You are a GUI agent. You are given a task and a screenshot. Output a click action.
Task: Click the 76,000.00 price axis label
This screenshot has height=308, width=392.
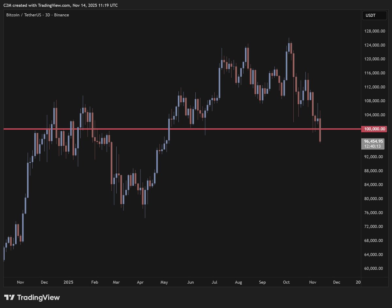point(374,213)
